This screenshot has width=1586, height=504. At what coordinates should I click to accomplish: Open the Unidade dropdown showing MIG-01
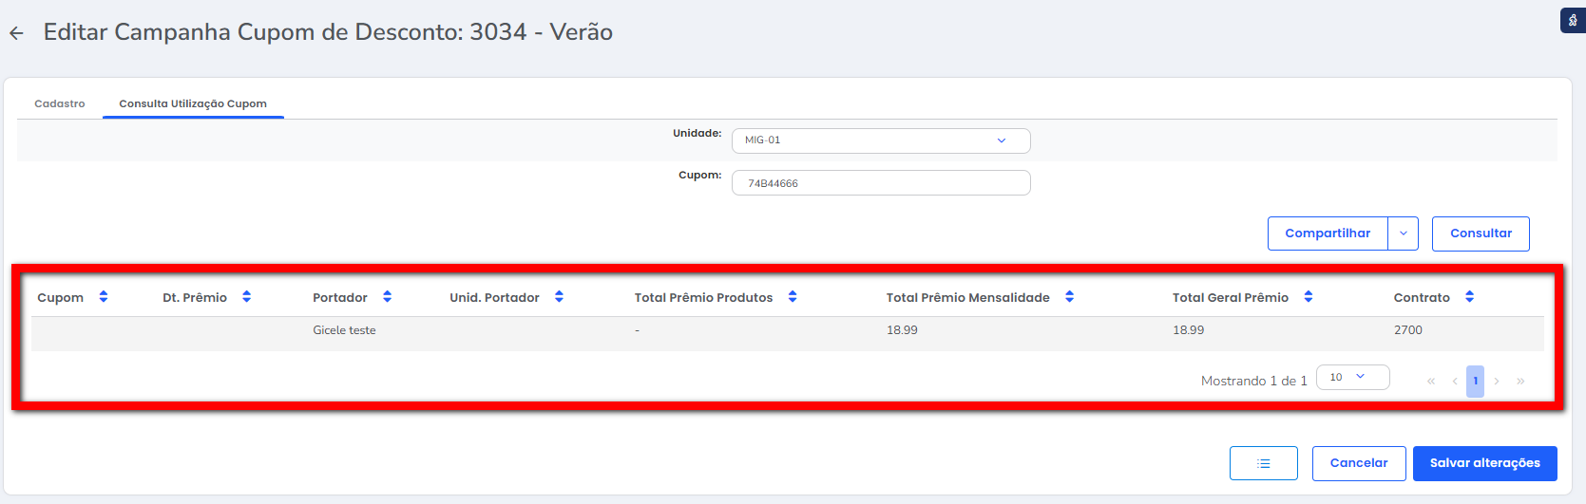point(880,140)
